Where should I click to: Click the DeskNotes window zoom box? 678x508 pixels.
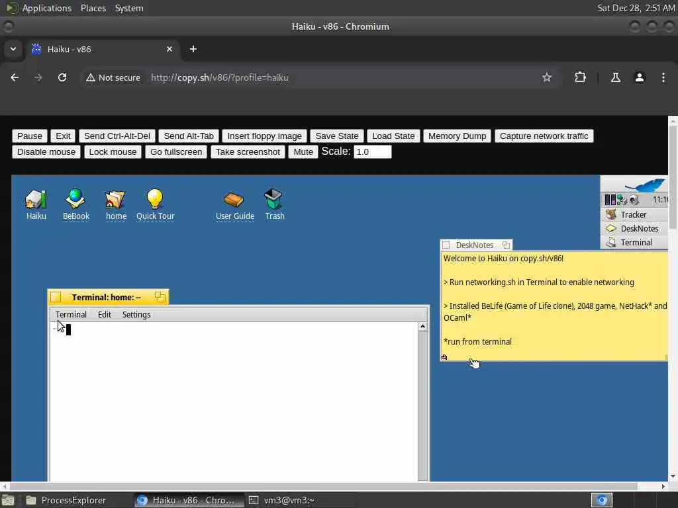(505, 245)
